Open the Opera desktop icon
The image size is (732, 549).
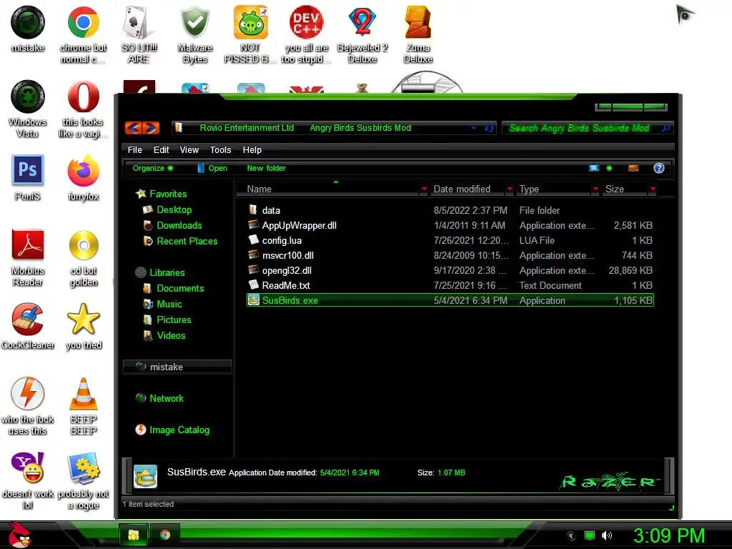pyautogui.click(x=83, y=97)
